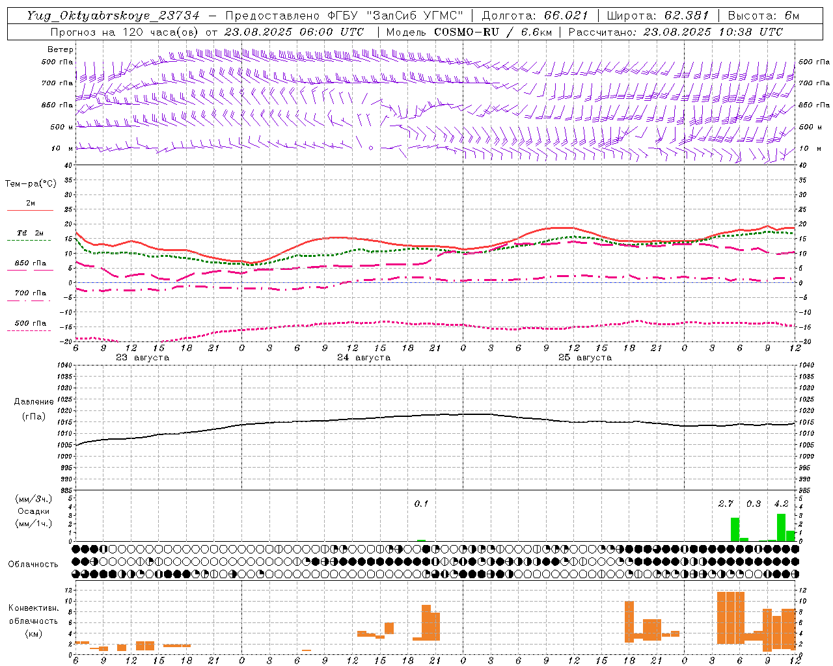This screenshot has width=833, height=666.
Task: Click the station title Yug_Oktyabrskoye_23734
Action: point(113,16)
